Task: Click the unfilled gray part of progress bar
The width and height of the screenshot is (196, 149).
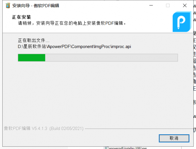Action: [111, 58]
